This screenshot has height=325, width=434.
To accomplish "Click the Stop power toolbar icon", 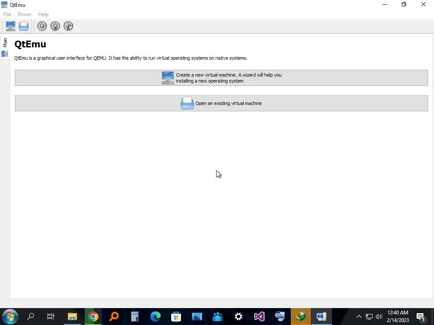I will 55,26.
